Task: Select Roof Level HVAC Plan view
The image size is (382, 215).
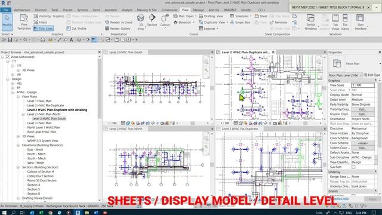Action: [x=42, y=132]
